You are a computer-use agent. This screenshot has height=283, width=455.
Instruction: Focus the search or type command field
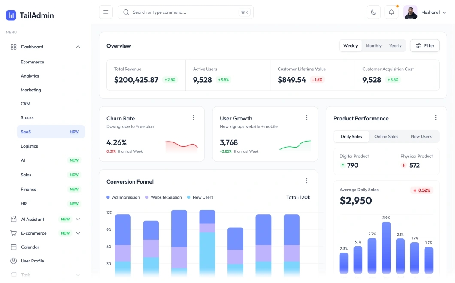[x=186, y=12]
